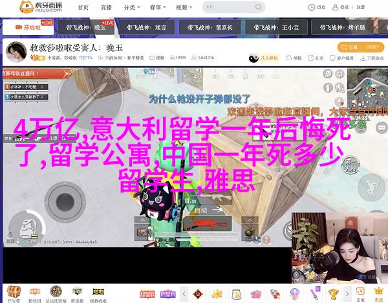Click the 19999 room number
Image resolution: width=388 pixels, height=303 pixels.
tap(178, 58)
